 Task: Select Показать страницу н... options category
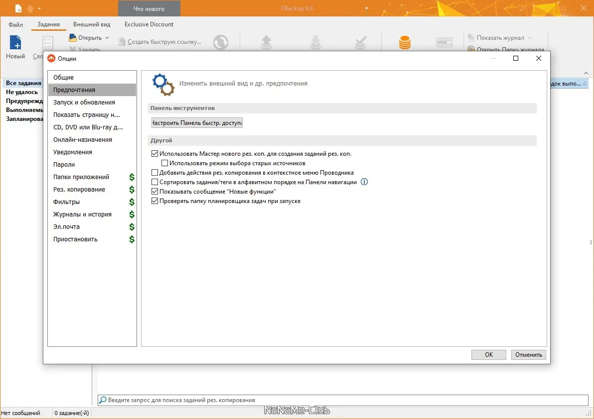click(x=92, y=114)
